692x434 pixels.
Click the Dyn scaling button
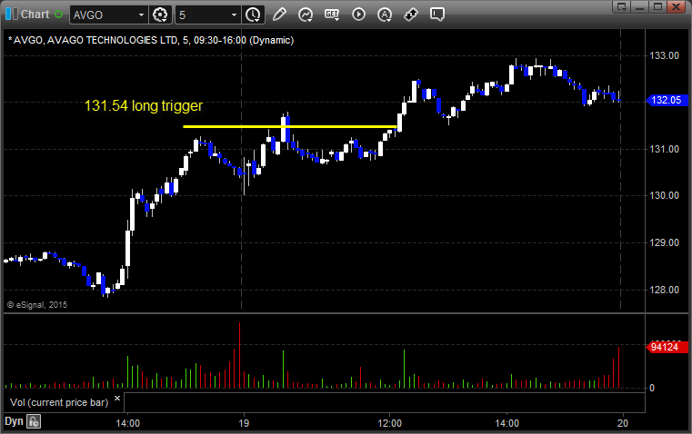coord(14,421)
